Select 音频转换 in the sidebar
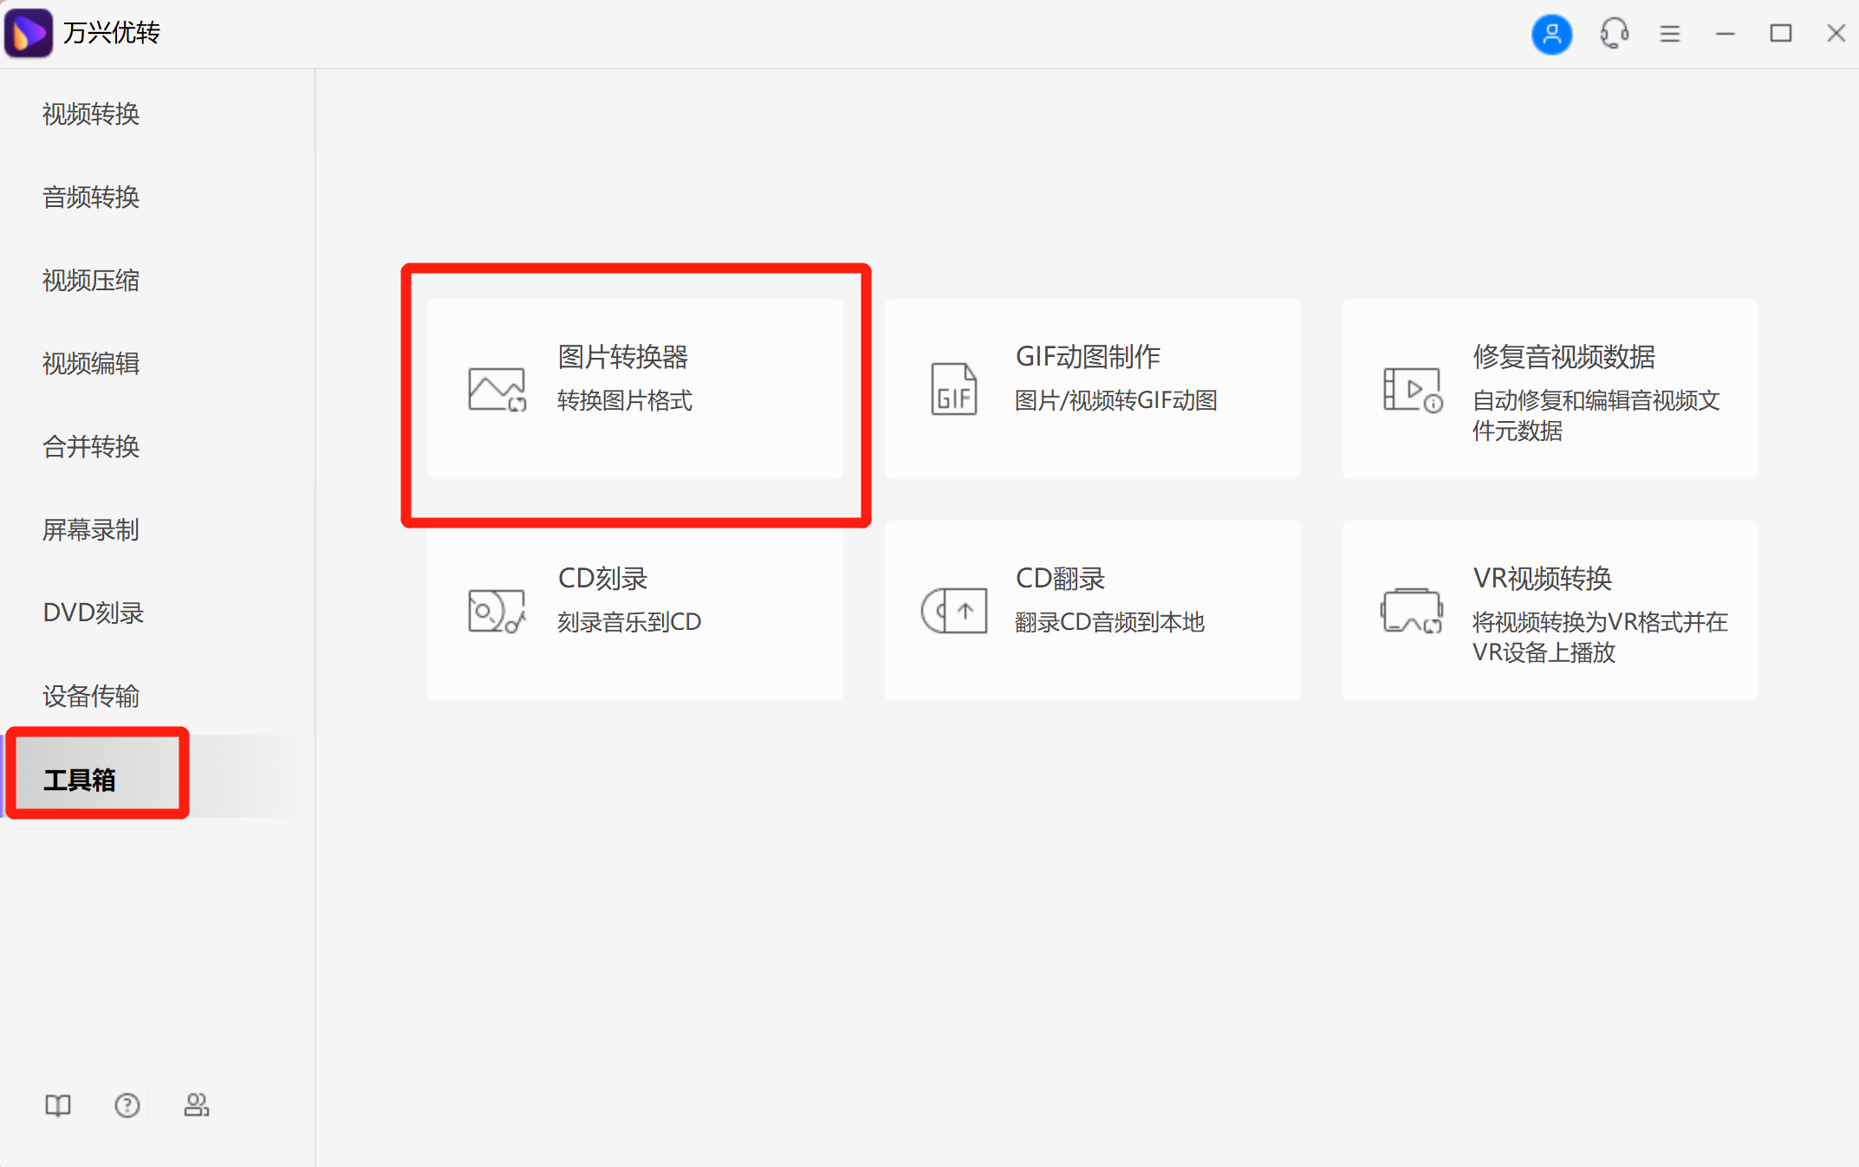Viewport: 1859px width, 1167px height. coord(90,198)
